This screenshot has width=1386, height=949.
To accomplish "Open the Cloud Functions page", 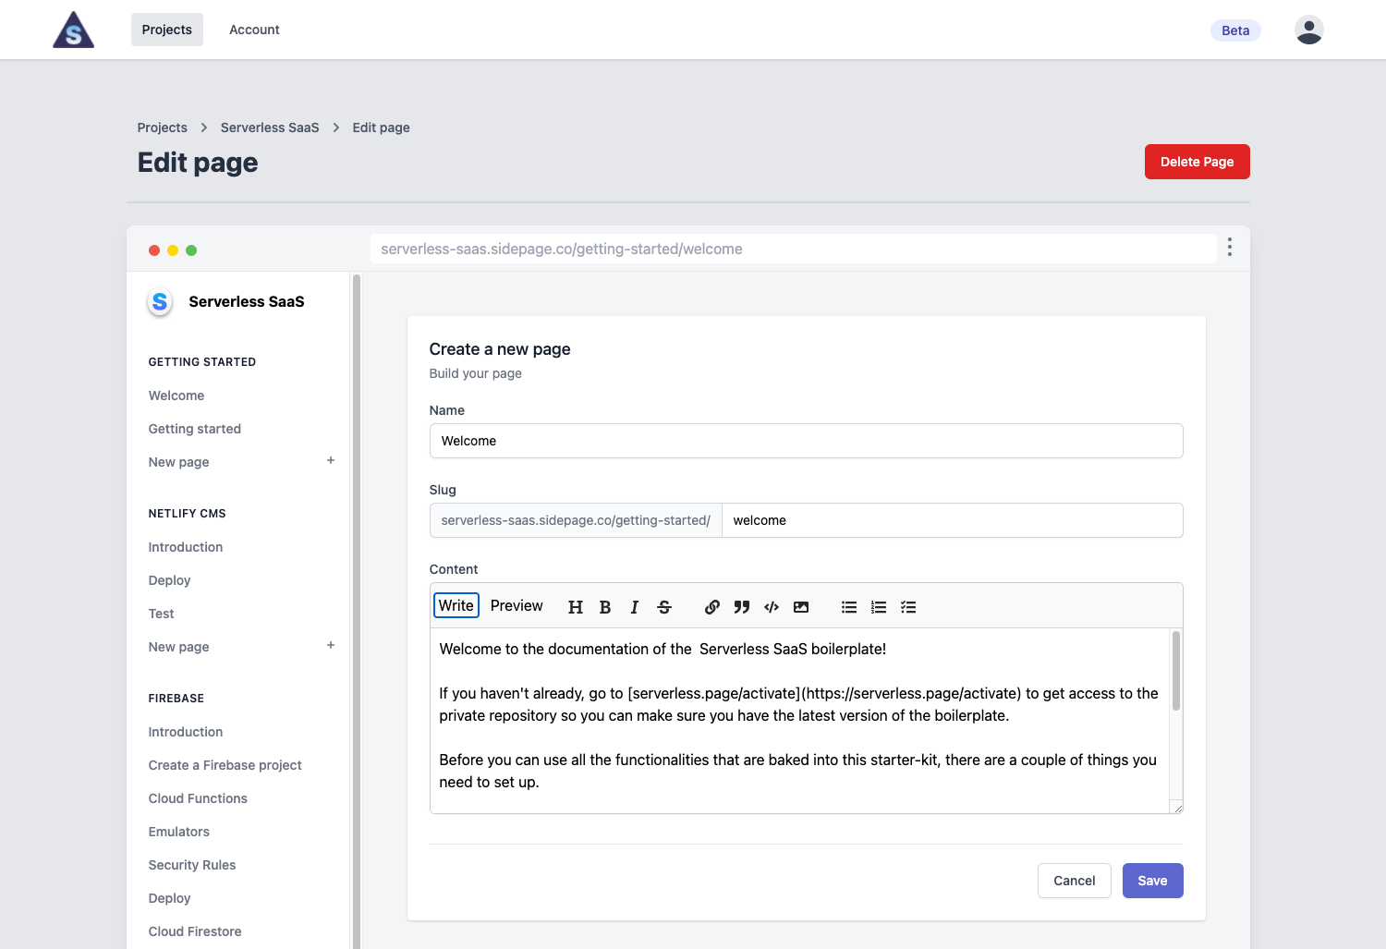I will click(x=198, y=798).
